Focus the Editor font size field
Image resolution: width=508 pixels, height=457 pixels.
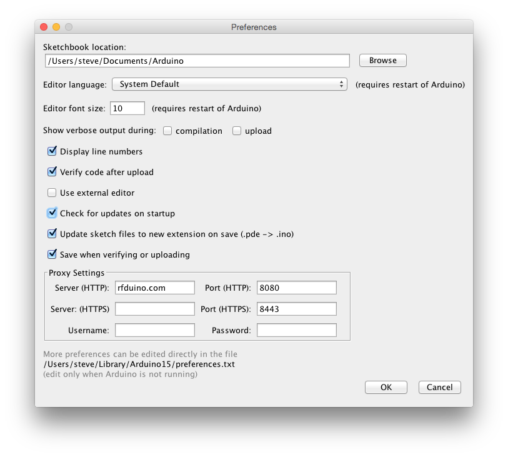[127, 108]
